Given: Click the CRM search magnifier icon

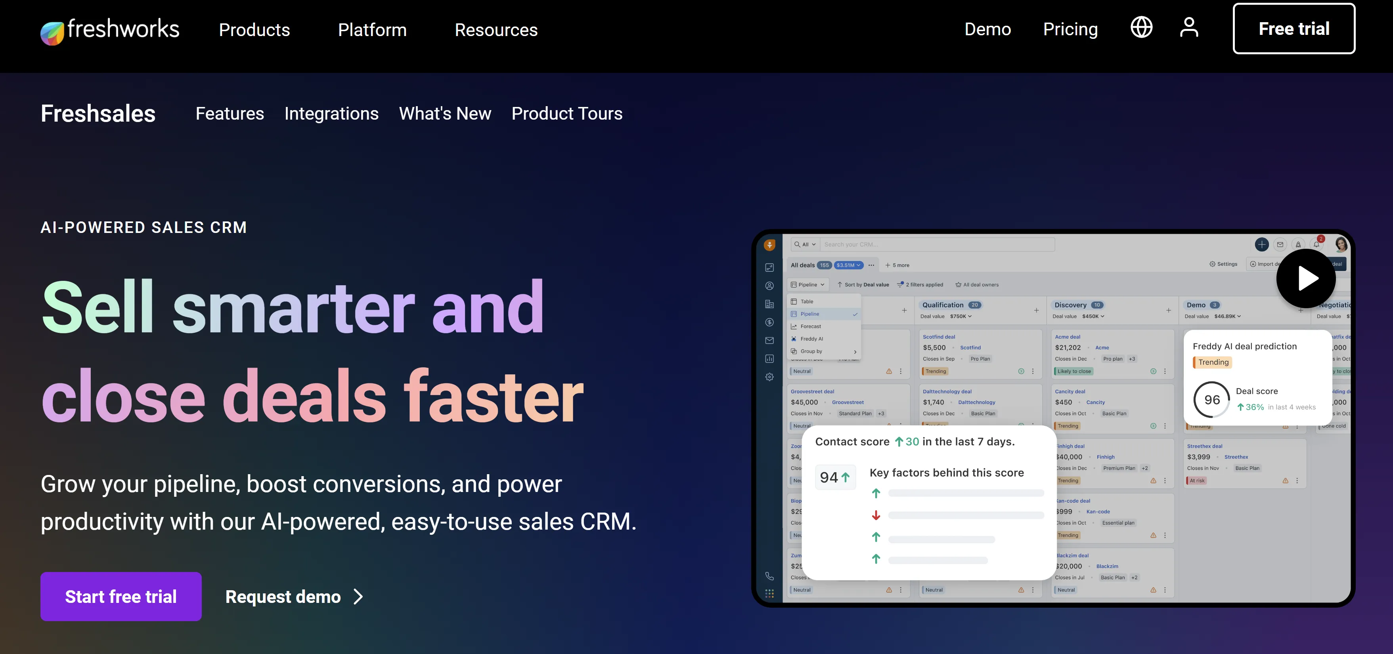Looking at the screenshot, I should click(796, 244).
